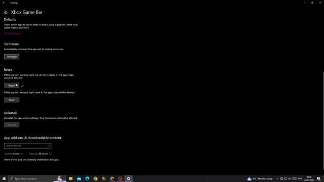Open the Filter by All drives dropdown

40,154
